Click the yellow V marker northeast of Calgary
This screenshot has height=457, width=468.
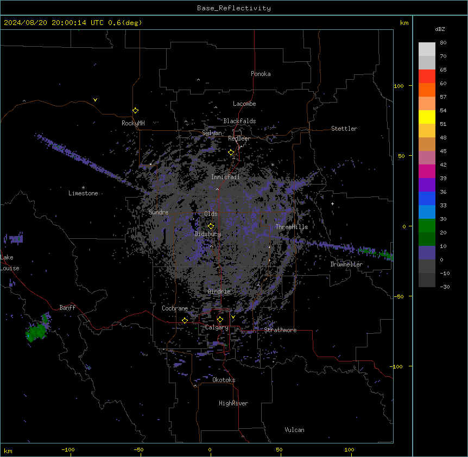(x=233, y=317)
